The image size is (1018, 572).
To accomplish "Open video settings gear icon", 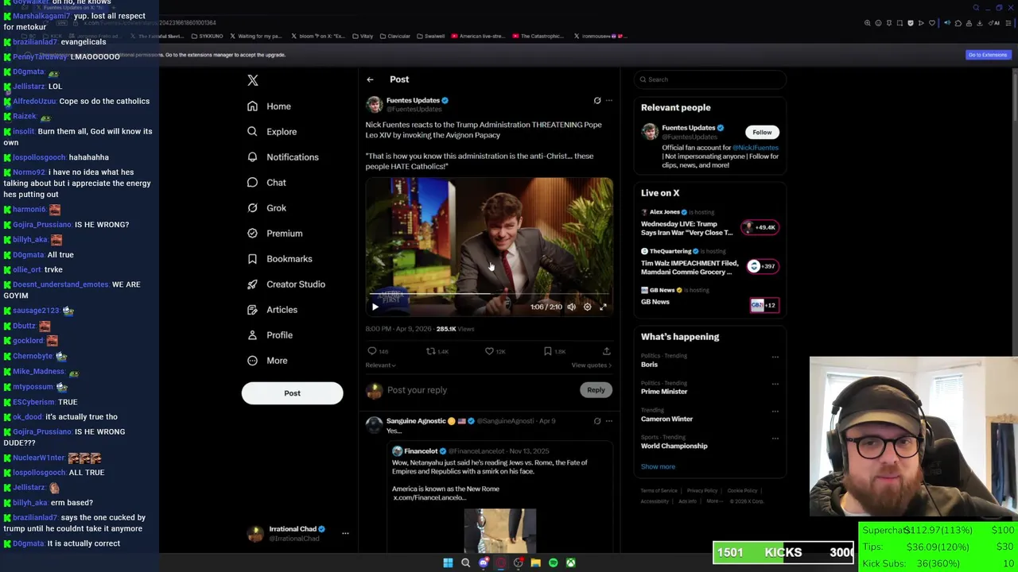I will click(x=587, y=307).
